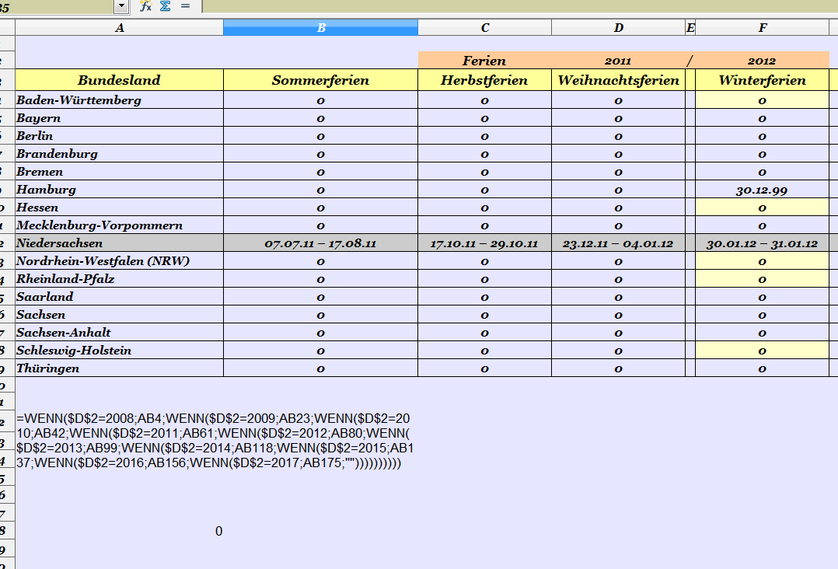Select column C header
Screen dimensions: 838x569
[484, 28]
